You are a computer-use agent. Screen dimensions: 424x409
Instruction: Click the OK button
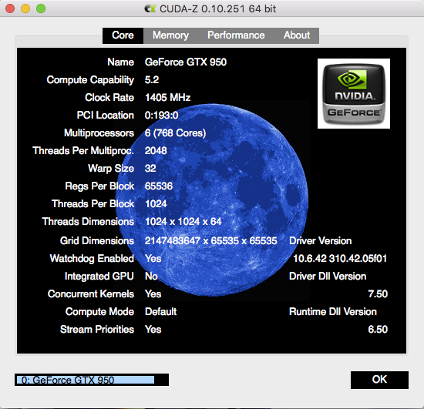[x=379, y=380]
